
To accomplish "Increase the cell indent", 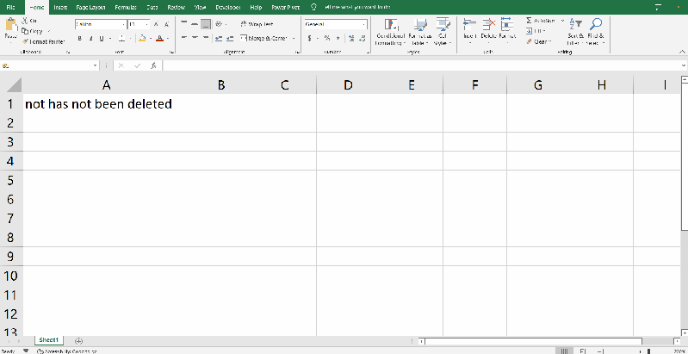I will (228, 38).
